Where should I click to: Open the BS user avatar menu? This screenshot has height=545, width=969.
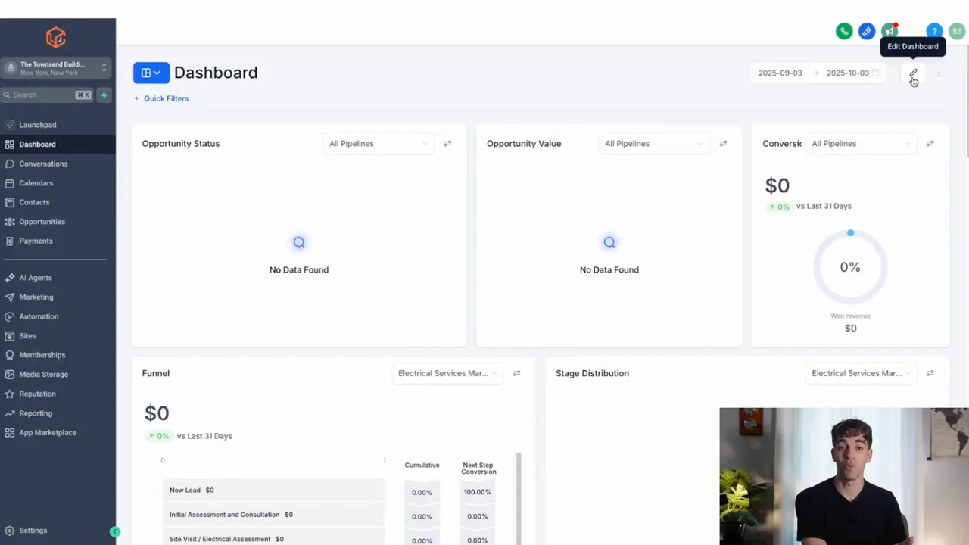pos(958,31)
